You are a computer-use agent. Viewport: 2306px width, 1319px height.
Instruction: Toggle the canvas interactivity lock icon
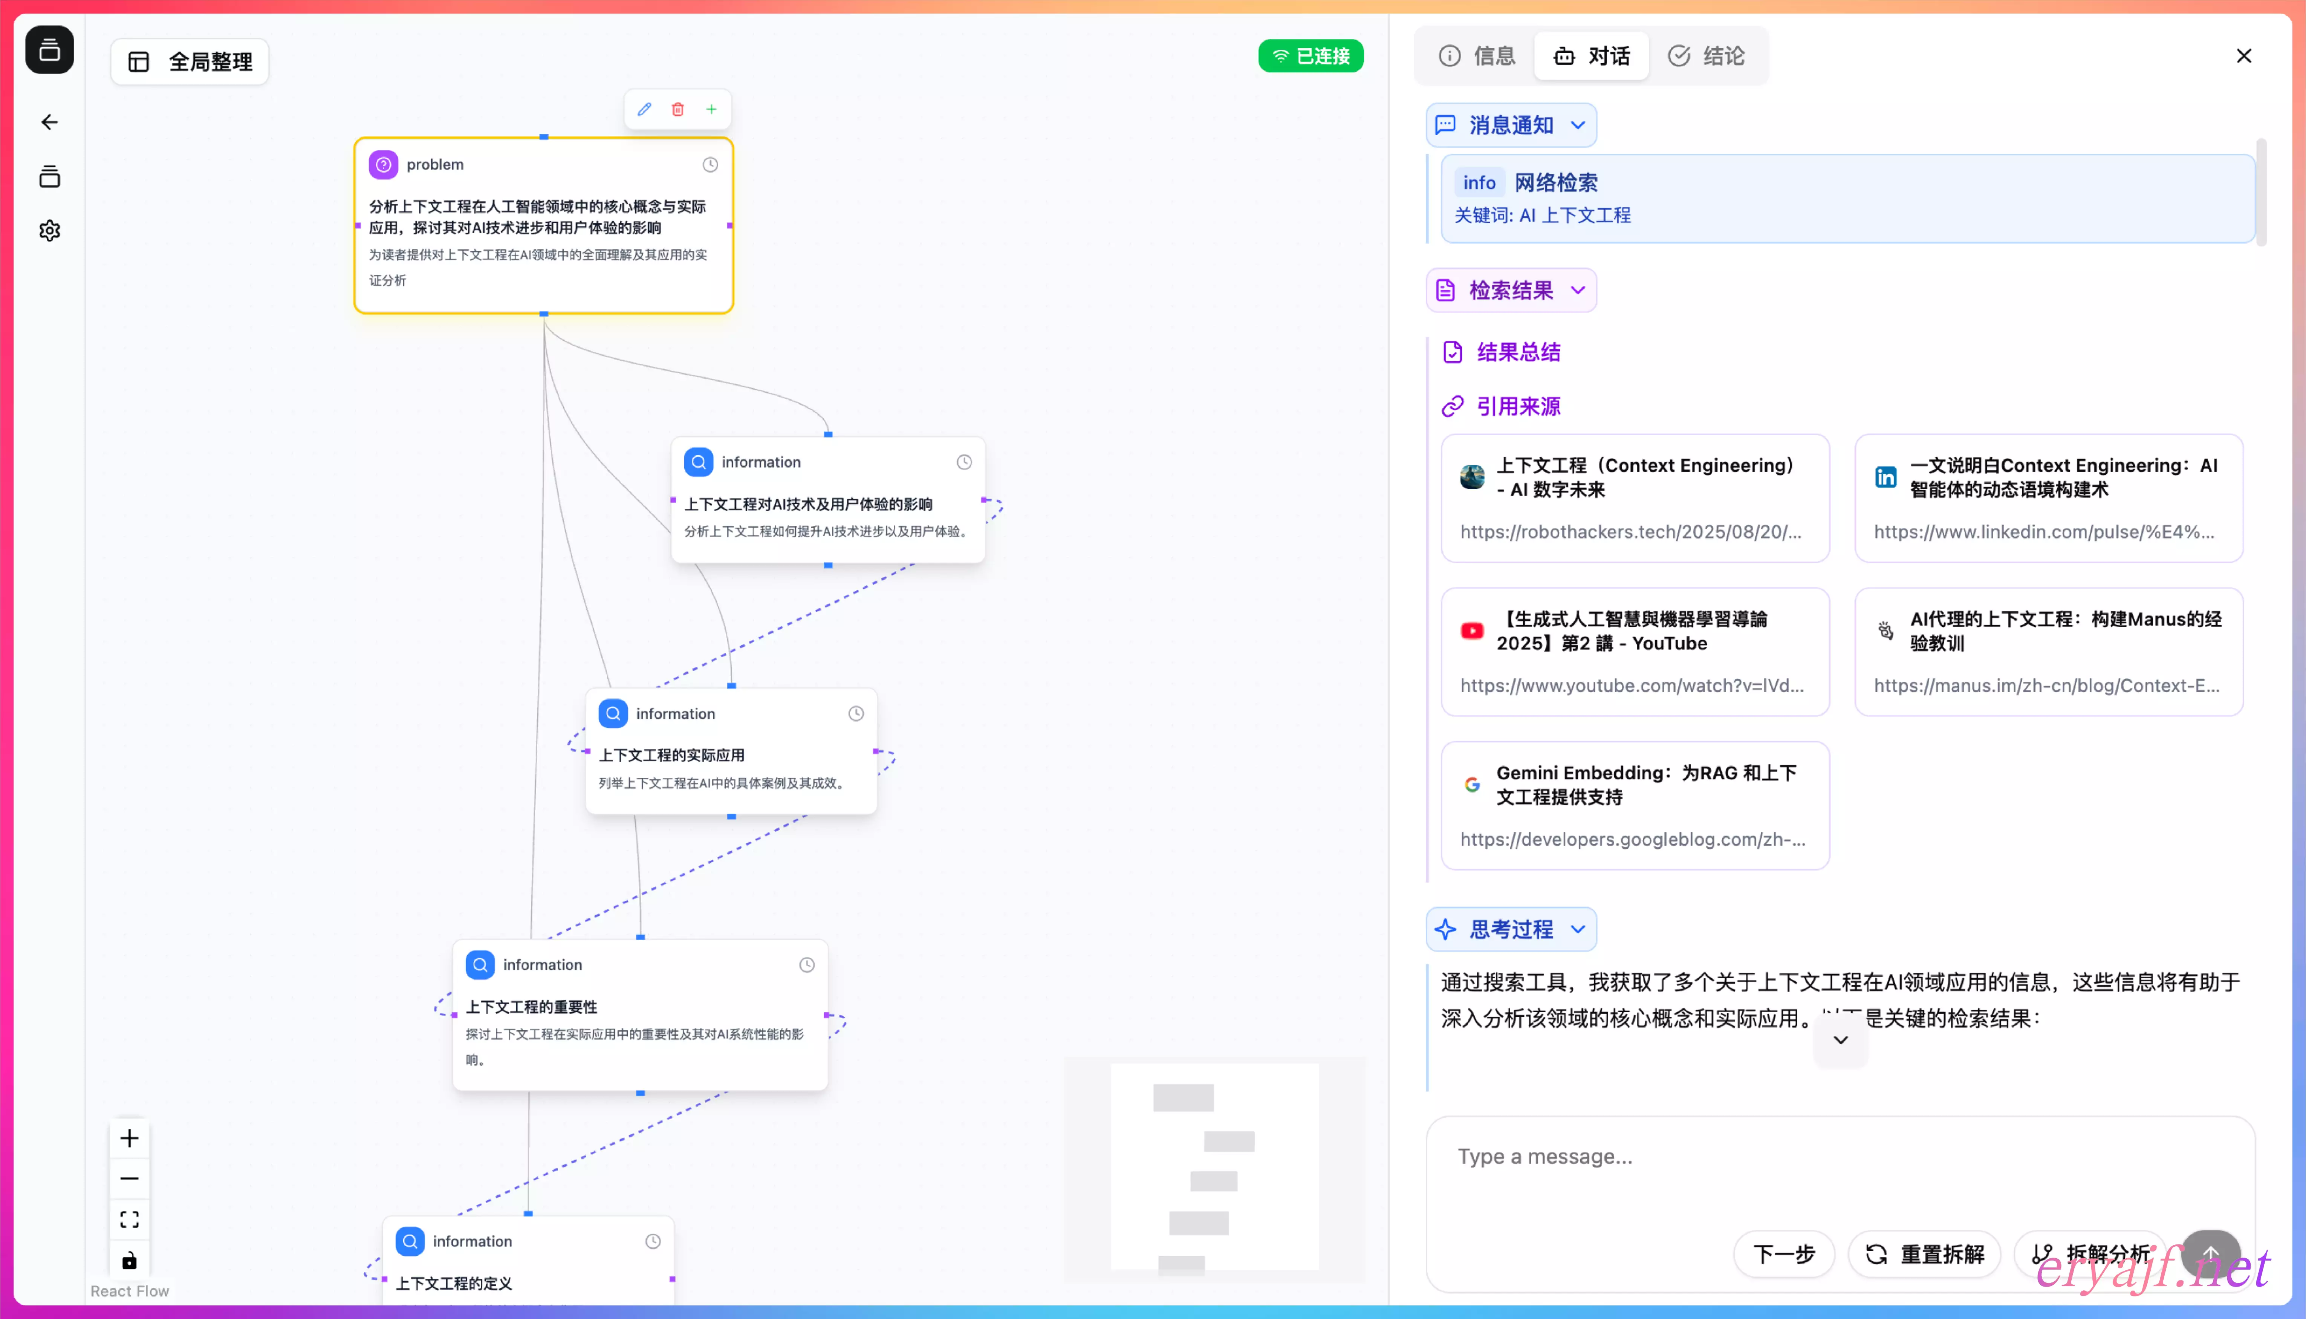coord(130,1260)
